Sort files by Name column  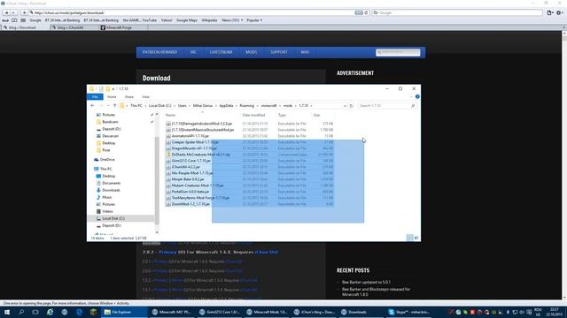[x=170, y=115]
